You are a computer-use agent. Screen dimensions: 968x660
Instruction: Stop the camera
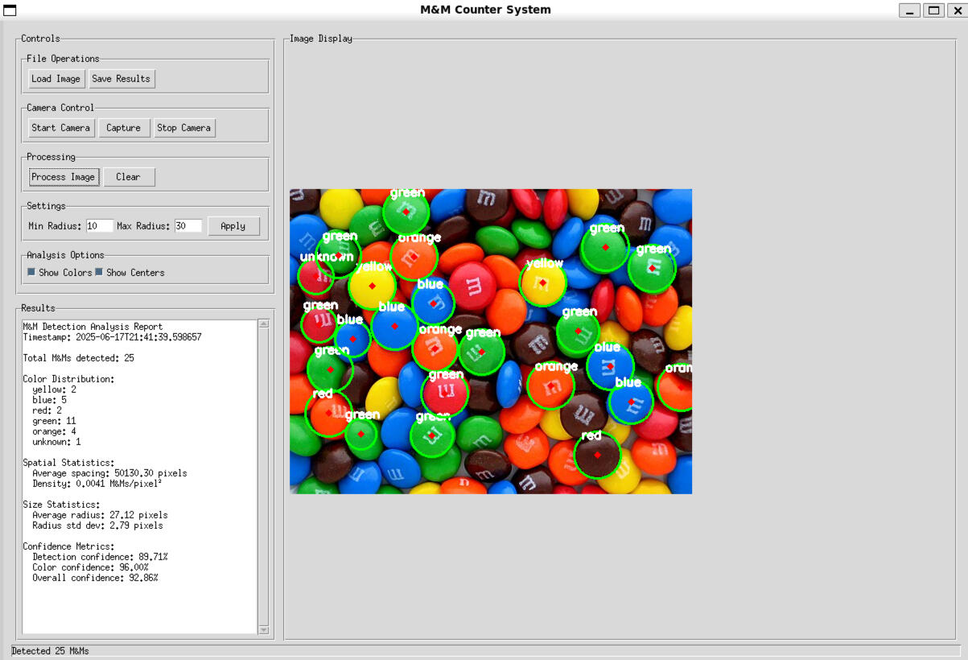[183, 128]
